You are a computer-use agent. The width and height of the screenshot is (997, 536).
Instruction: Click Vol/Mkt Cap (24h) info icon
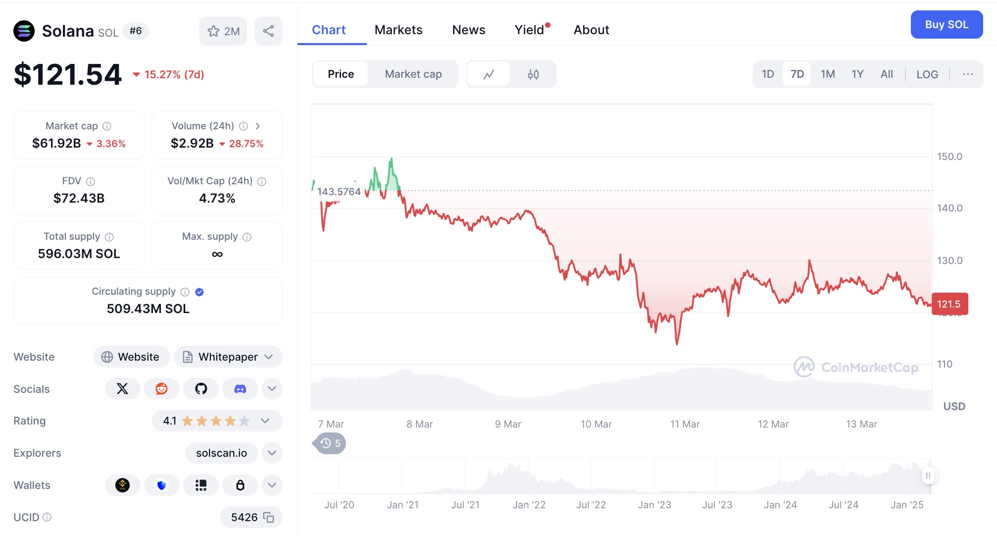(x=262, y=181)
